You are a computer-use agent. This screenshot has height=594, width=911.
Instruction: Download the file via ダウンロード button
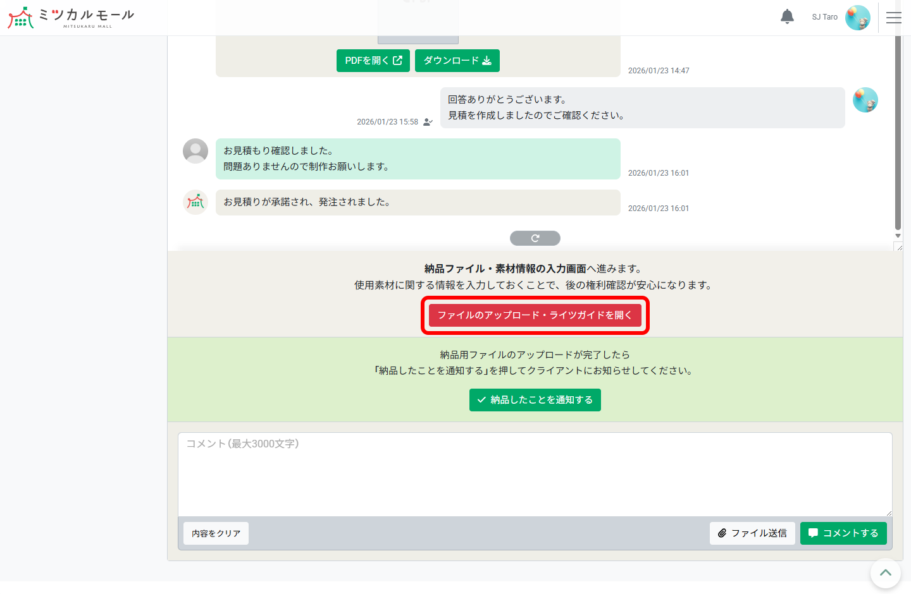pos(457,60)
